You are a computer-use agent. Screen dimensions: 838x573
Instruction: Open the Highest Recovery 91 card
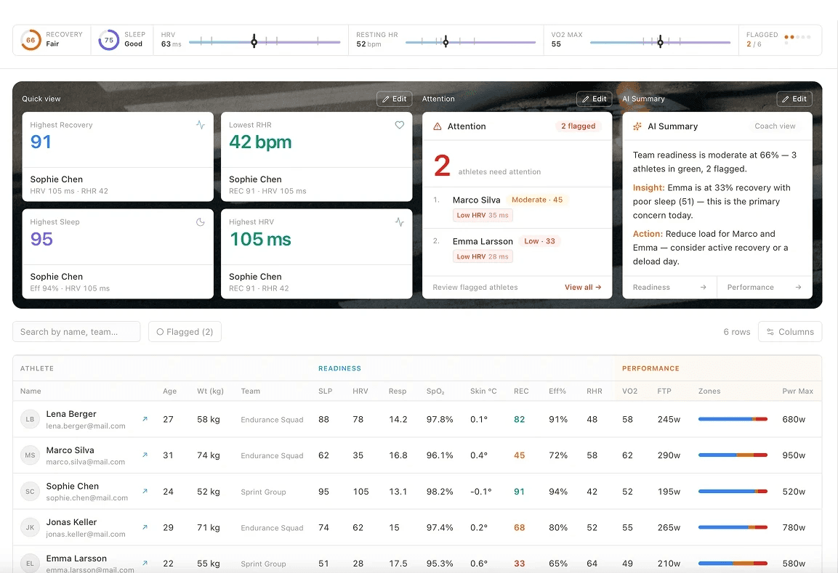pos(118,156)
